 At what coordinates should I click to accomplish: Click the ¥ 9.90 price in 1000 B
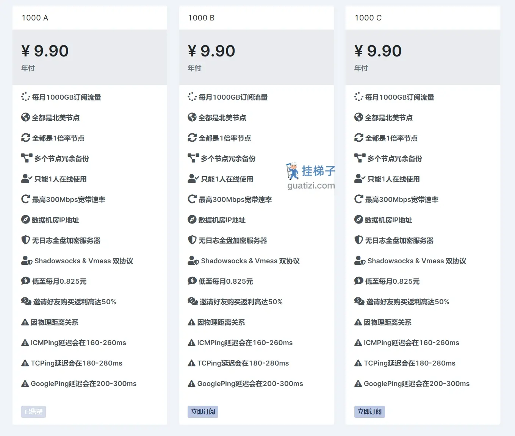point(211,51)
